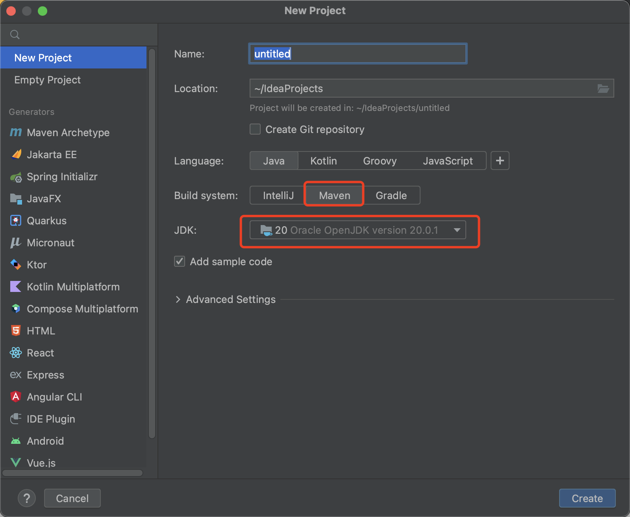Open Kotlin Multiplatform generator
630x517 pixels.
(x=73, y=287)
